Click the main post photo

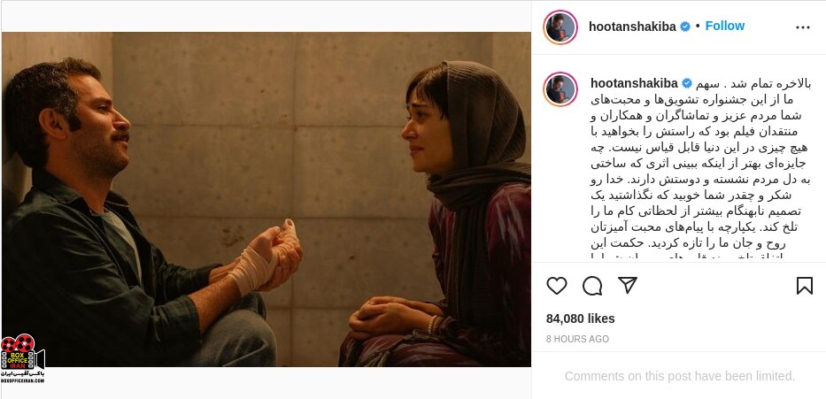266,200
